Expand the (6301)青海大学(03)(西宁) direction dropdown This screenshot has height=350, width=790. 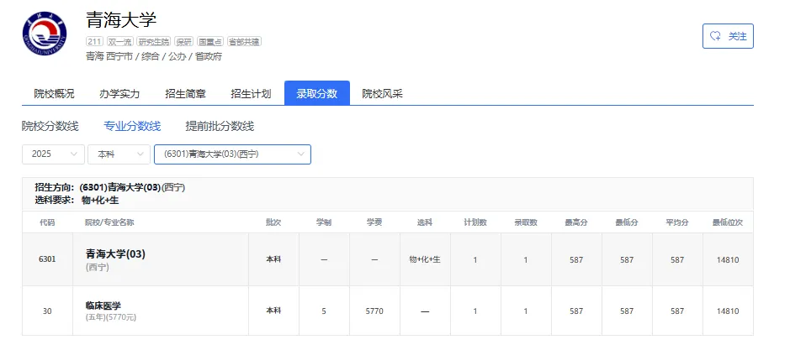(232, 154)
